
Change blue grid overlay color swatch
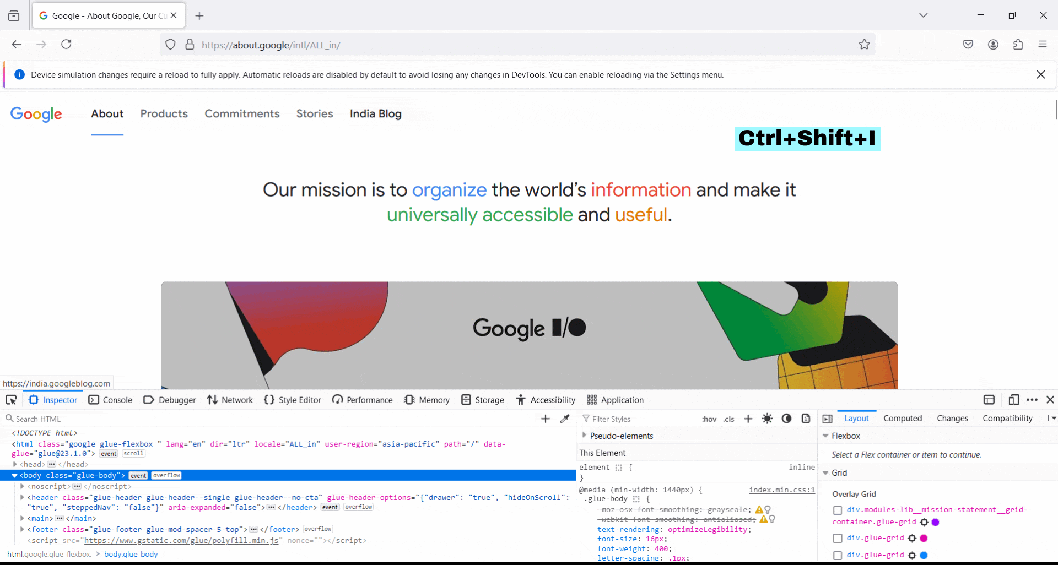pos(924,555)
